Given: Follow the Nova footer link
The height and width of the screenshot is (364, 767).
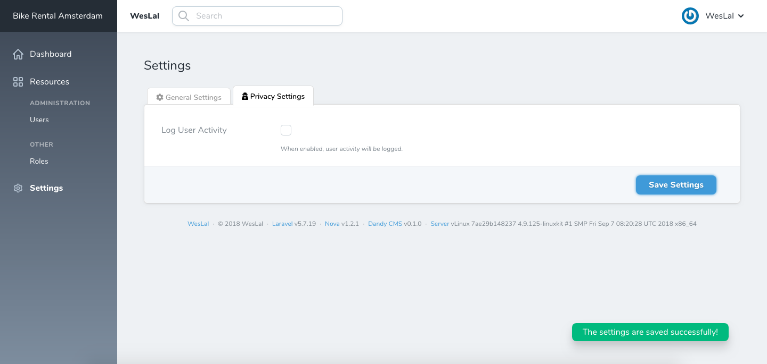Looking at the screenshot, I should click(x=332, y=224).
